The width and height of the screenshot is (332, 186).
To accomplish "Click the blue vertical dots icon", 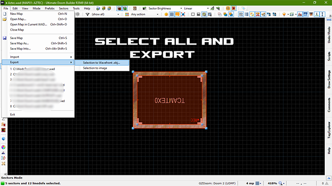I will 322,15.
